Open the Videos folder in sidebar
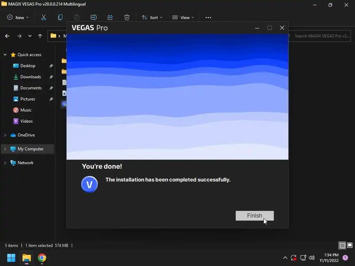Screen dimensions: 355x266 coord(26,121)
